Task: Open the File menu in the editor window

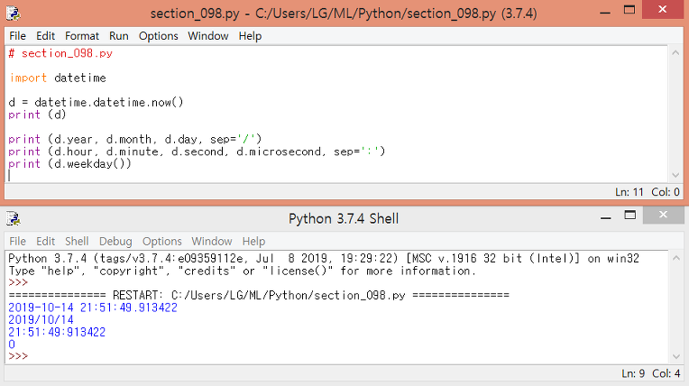Action: point(17,36)
